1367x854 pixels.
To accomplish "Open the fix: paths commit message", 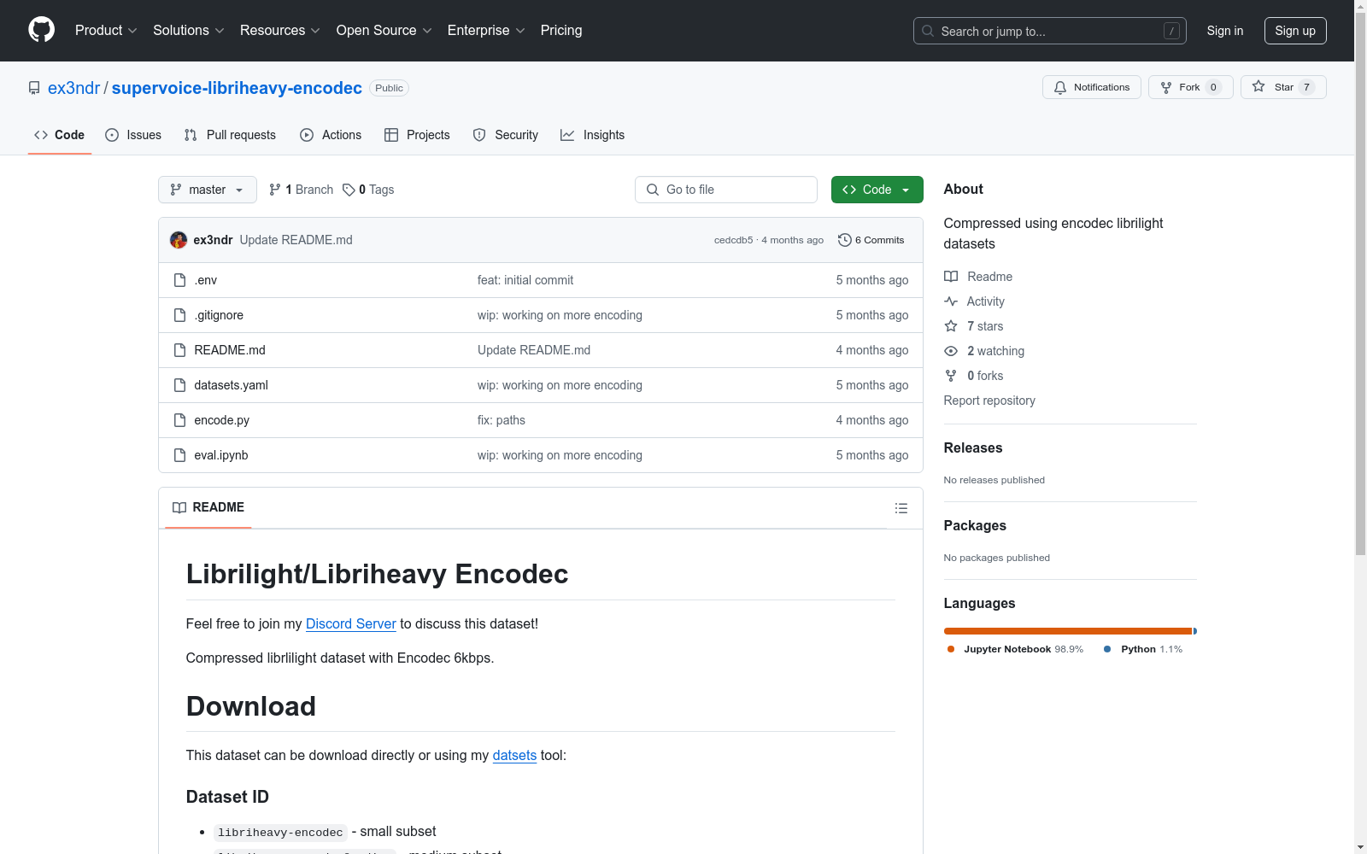I will pos(502,420).
